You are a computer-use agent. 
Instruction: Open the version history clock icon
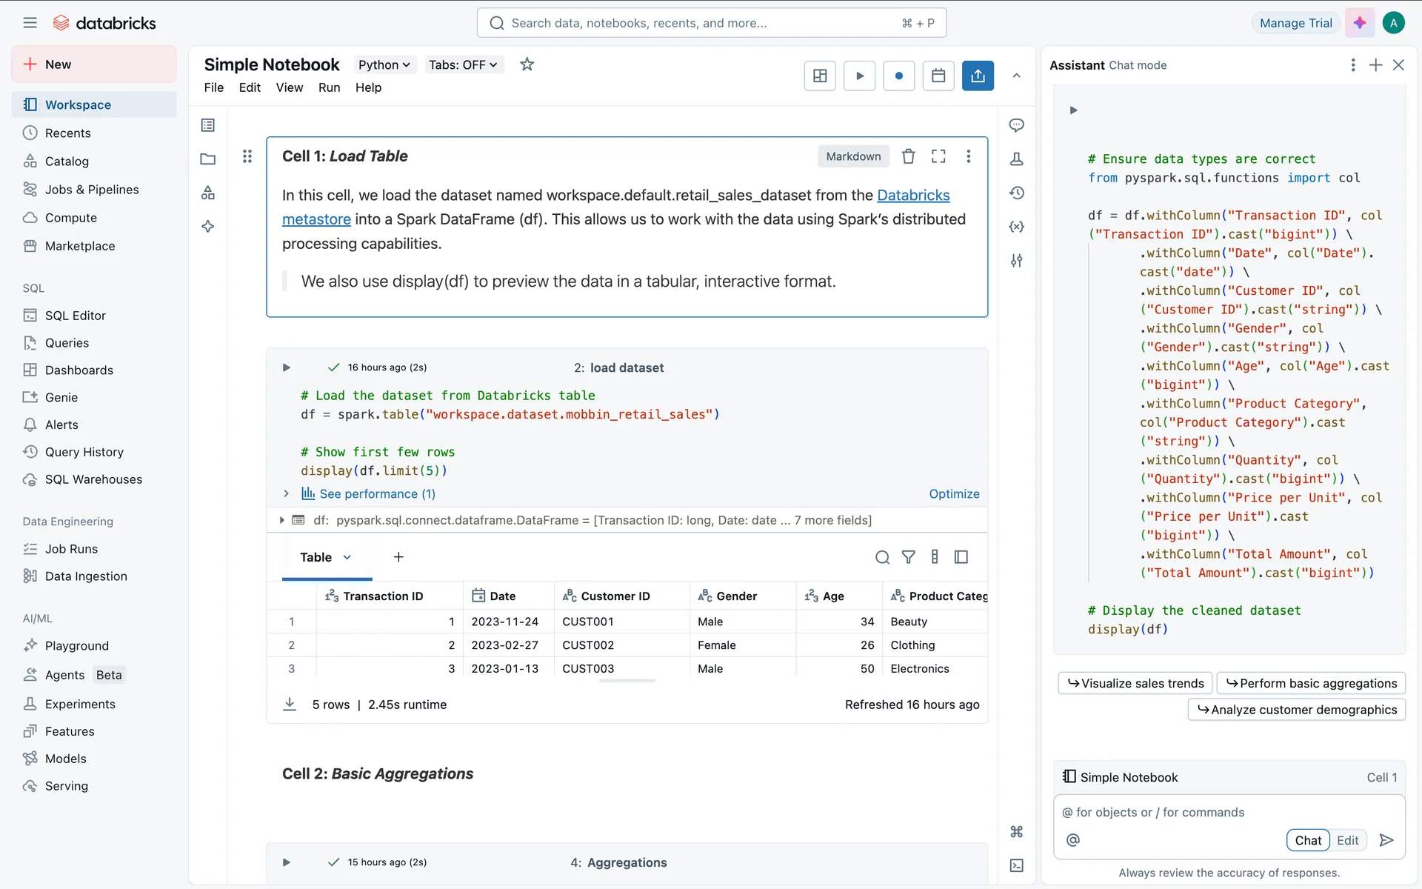pyautogui.click(x=1016, y=193)
